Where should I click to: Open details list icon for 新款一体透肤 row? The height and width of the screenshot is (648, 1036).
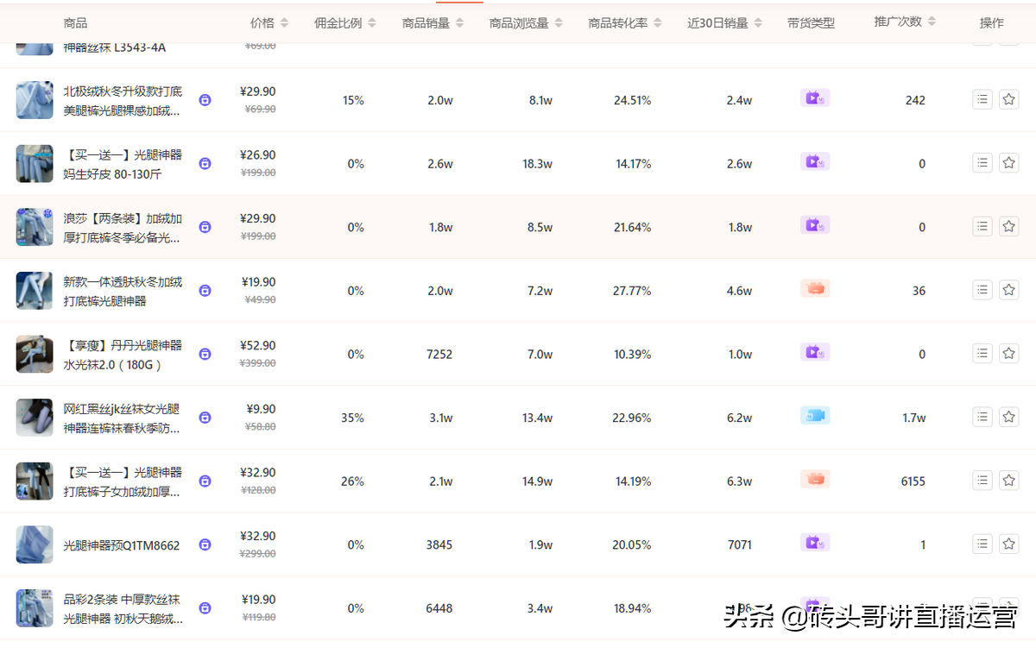click(x=982, y=290)
